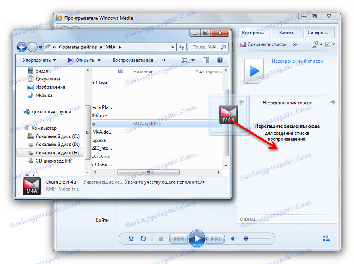Click the Stop playback icon

[x=161, y=239]
